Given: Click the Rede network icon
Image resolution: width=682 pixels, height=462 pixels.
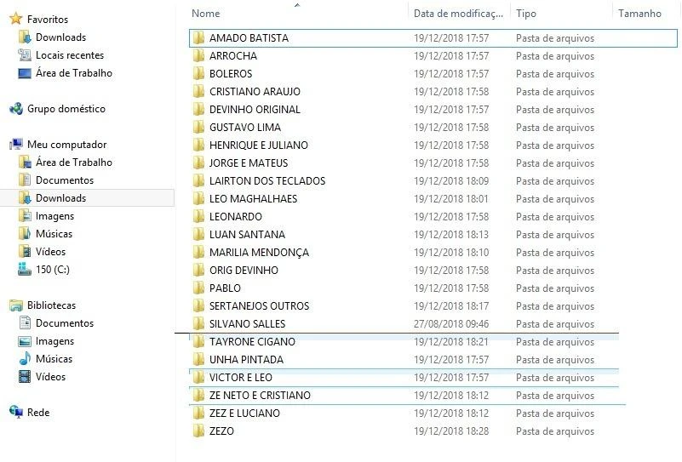Looking at the screenshot, I should pyautogui.click(x=16, y=412).
